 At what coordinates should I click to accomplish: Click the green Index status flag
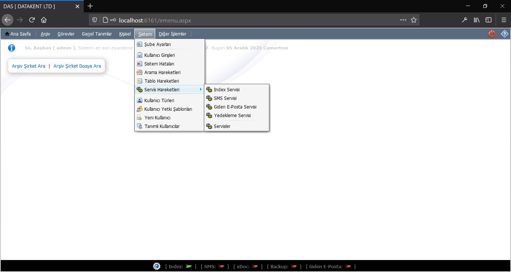[x=189, y=266]
